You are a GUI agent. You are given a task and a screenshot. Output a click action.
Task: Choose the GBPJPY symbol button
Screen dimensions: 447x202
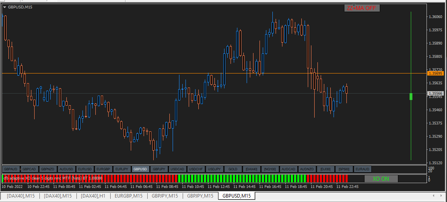[x=159, y=169]
